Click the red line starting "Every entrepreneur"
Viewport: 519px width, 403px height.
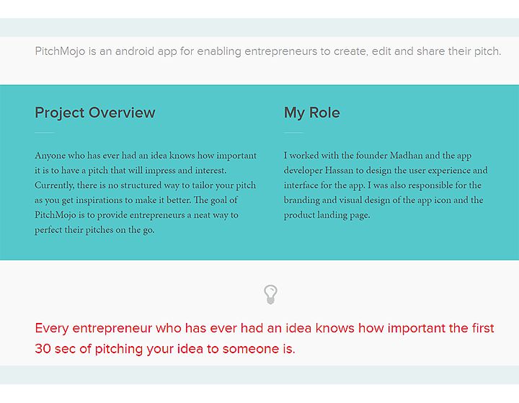pyautogui.click(x=264, y=329)
